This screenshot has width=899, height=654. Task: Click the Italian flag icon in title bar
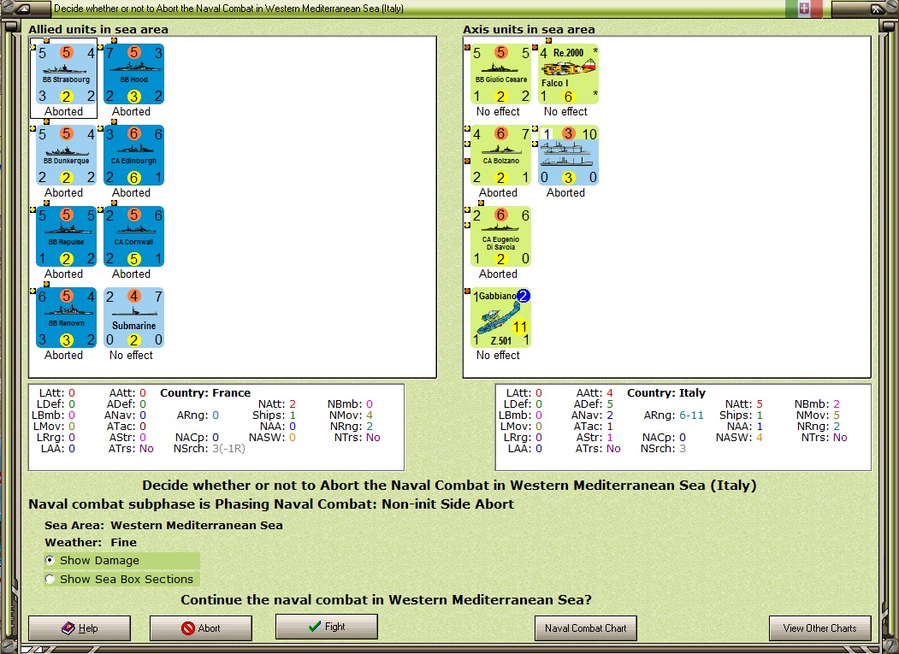click(803, 8)
